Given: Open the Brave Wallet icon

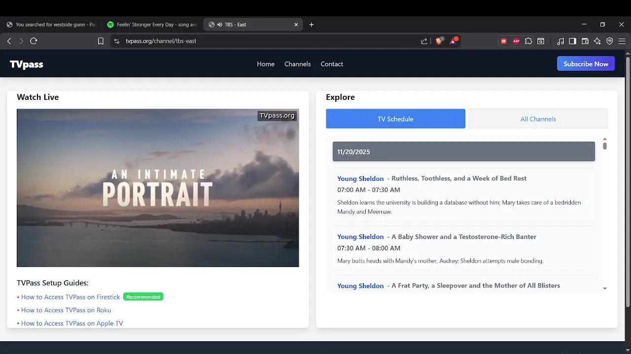Looking at the screenshot, I should click(585, 41).
